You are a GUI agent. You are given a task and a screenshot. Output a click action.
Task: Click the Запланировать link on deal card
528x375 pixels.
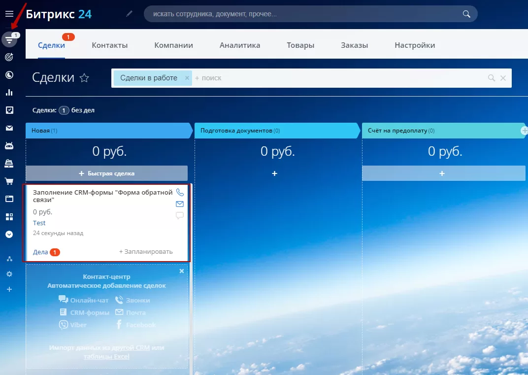[x=146, y=252]
